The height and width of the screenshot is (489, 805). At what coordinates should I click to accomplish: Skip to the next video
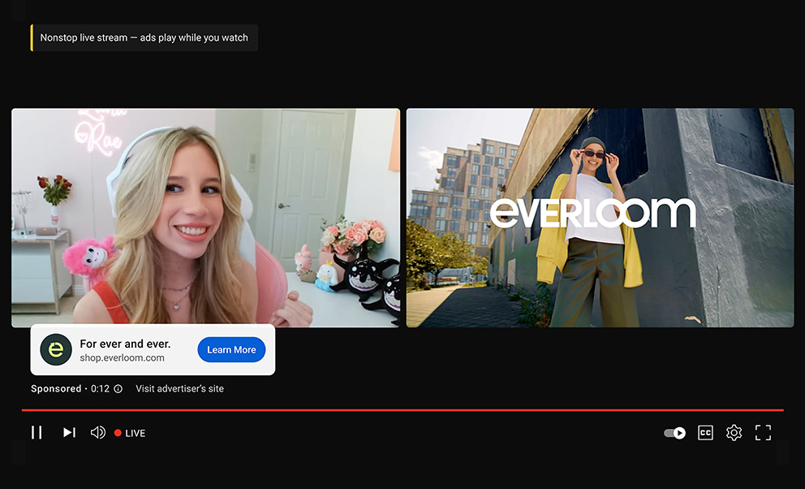(x=68, y=432)
